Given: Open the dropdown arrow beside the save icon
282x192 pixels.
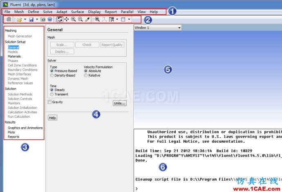Looking at the screenshot, I should coord(37,19).
